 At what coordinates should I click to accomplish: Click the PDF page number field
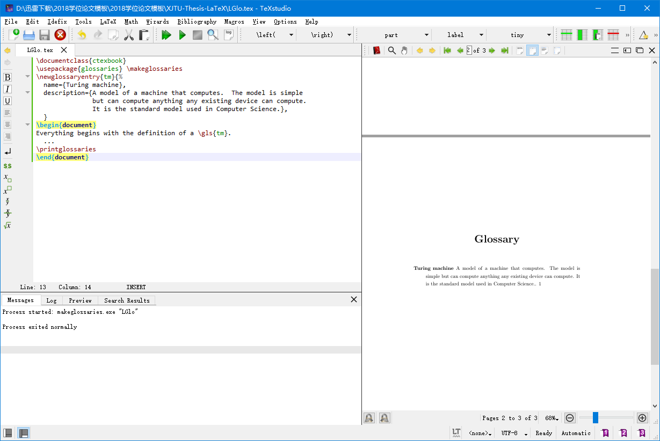(x=469, y=50)
